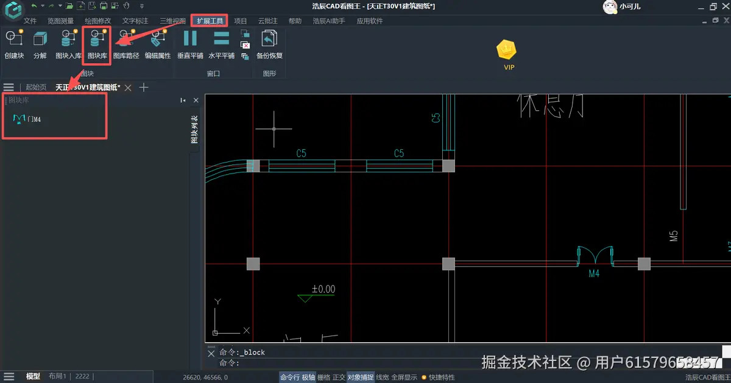
Task: Click the new drawing icon with plus sign
Action: (x=81, y=6)
